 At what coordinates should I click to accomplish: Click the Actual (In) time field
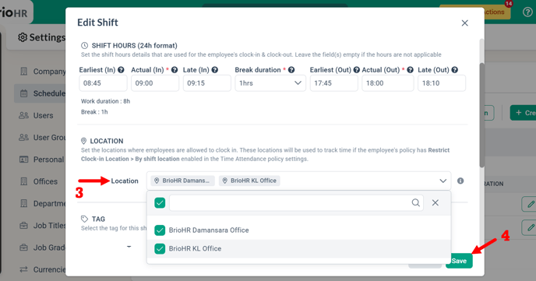(x=155, y=83)
